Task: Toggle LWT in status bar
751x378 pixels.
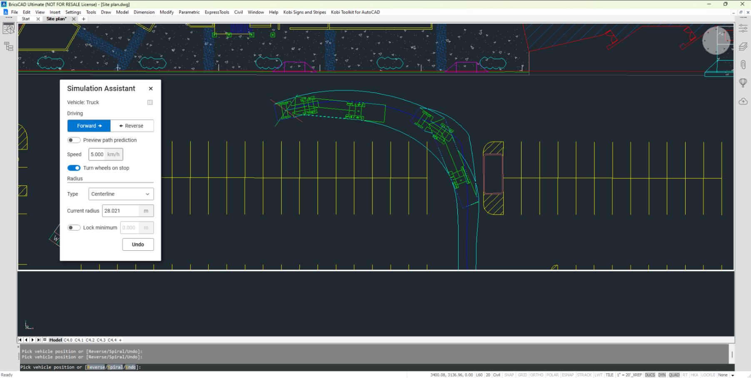Action: pos(599,375)
